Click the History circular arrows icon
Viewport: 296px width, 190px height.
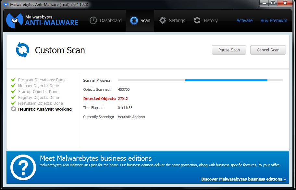coord(197,20)
